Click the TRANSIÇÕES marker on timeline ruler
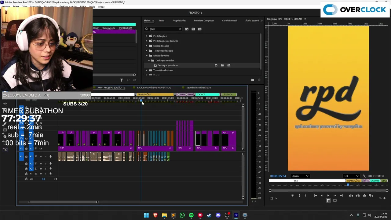Screen dimensions: 391x220 coord(155,94)
